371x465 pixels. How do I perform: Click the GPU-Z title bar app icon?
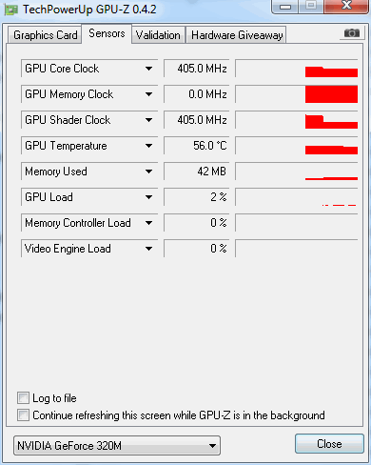pyautogui.click(x=11, y=10)
